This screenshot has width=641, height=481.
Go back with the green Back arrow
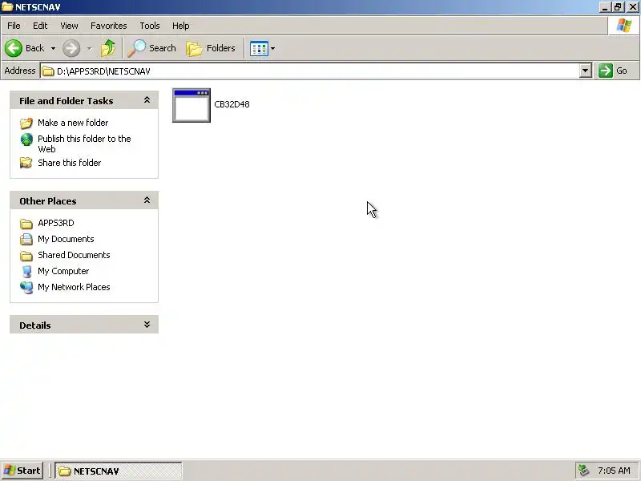pyautogui.click(x=25, y=48)
